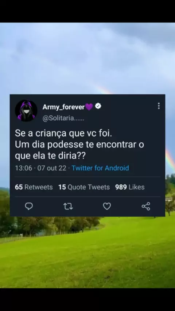Click the @Solitaria username handle
175x311 pixels.
pos(63,118)
